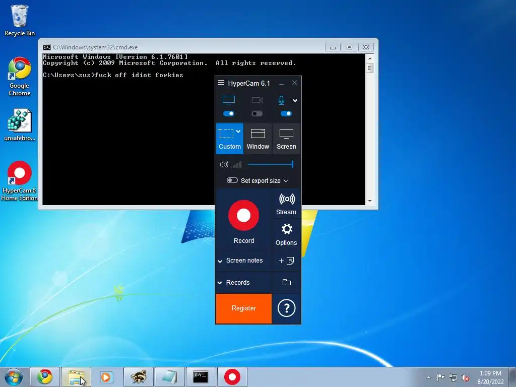This screenshot has height=387, width=516.
Task: Open Windows Media Player from the taskbar
Action: coord(107,377)
